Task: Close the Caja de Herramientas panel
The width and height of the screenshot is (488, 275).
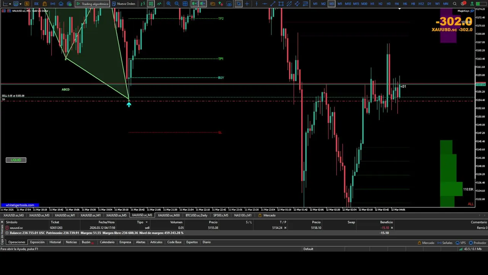Action: click(x=2, y=222)
